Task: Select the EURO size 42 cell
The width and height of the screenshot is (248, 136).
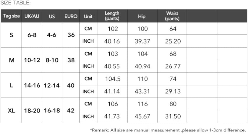Action: click(71, 111)
